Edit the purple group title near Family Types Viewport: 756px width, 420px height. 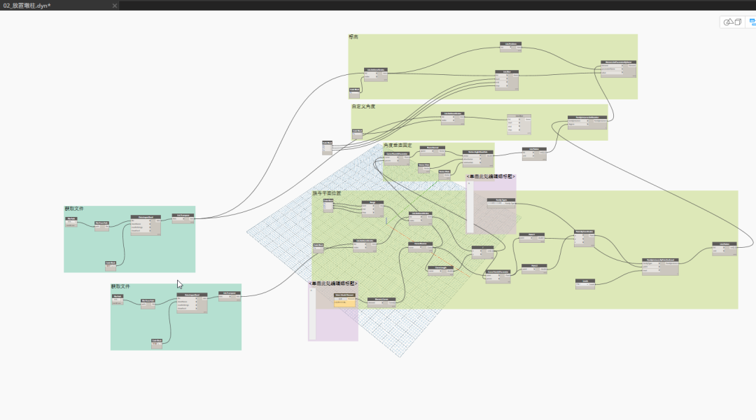coord(491,177)
